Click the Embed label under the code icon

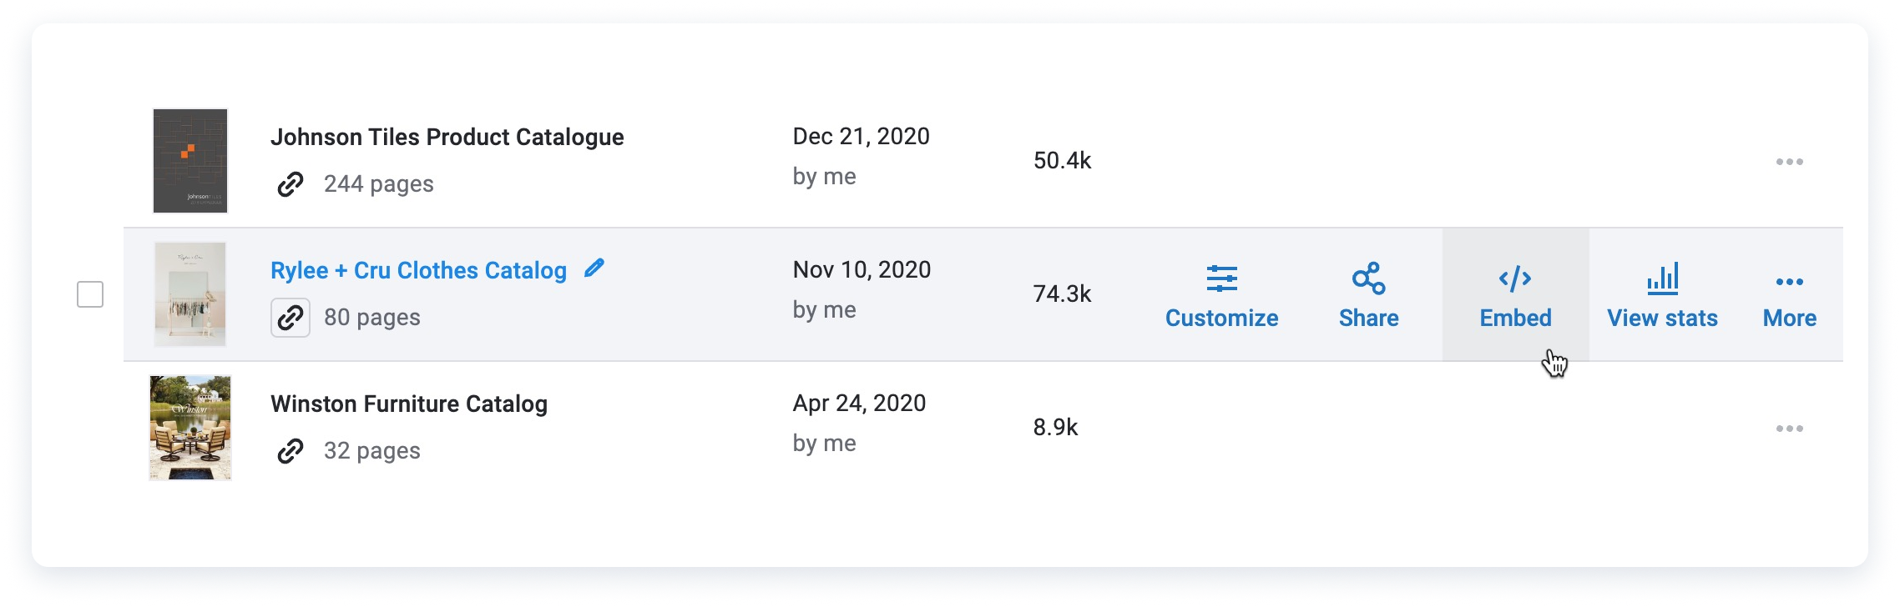(x=1515, y=318)
